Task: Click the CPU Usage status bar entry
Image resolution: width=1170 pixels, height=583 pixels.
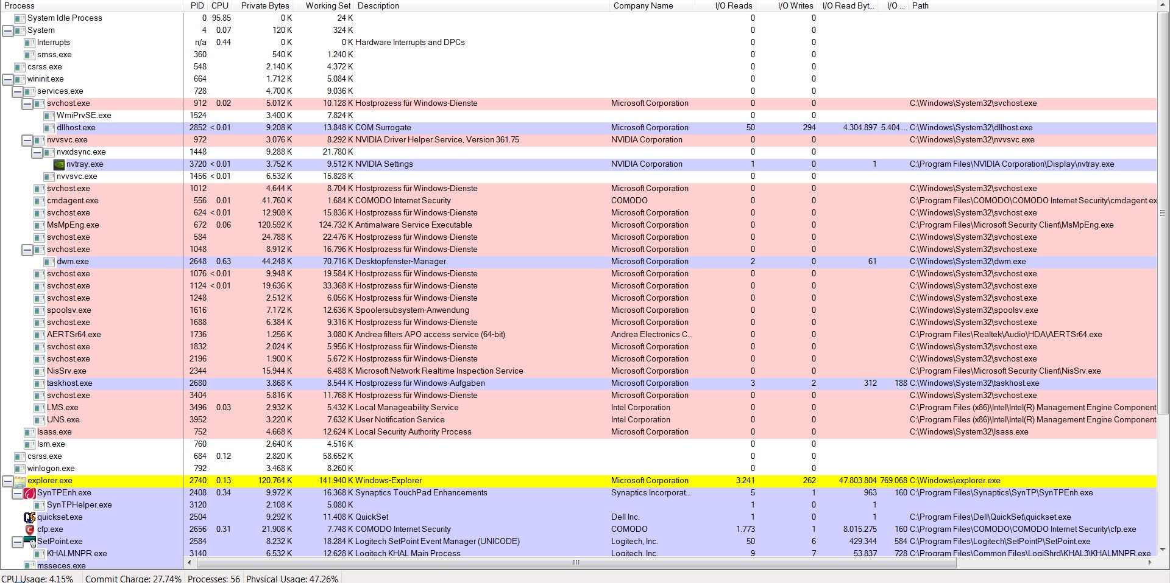Action: 37,578
